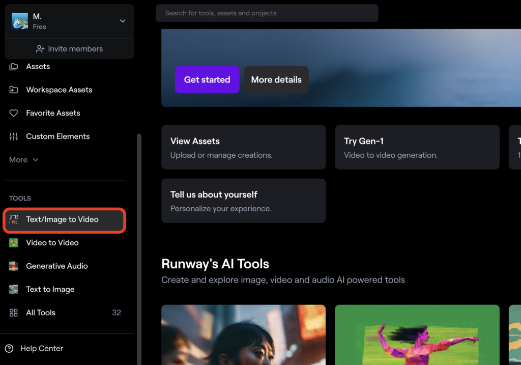Expand the More section in sidebar
Screen dimensions: 521x365
click(23, 160)
